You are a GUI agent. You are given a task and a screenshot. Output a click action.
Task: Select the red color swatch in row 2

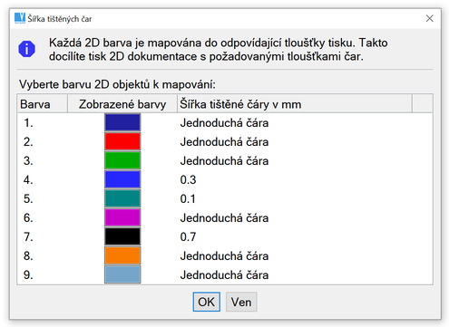point(122,141)
